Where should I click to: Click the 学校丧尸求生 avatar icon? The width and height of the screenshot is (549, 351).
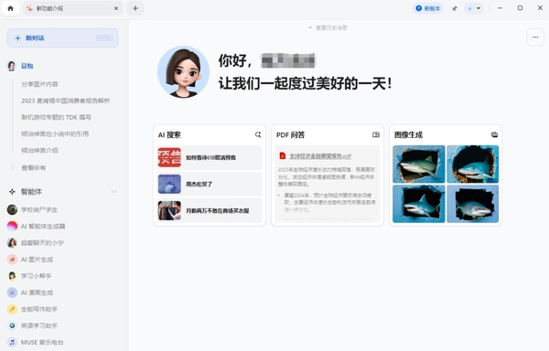(12, 209)
